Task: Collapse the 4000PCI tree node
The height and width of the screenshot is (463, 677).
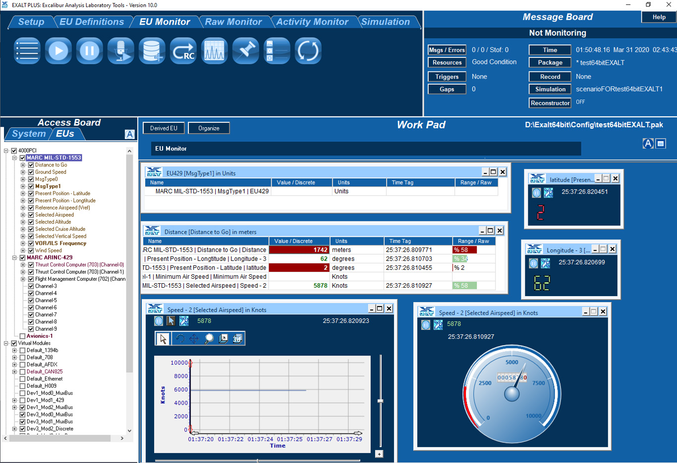Action: click(x=6, y=151)
